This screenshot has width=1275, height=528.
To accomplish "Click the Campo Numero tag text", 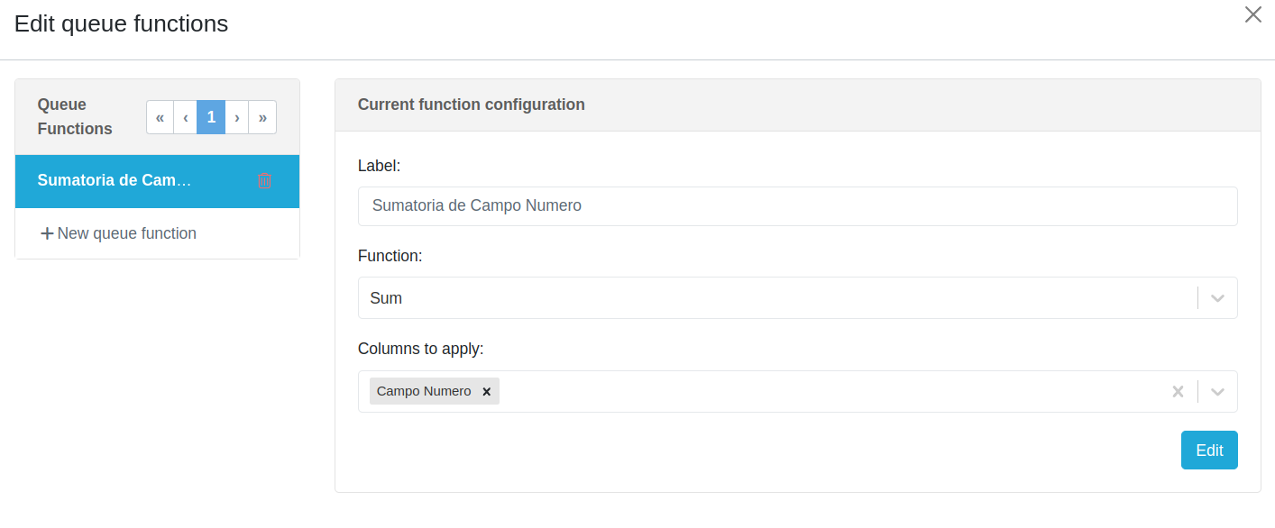I will click(424, 391).
